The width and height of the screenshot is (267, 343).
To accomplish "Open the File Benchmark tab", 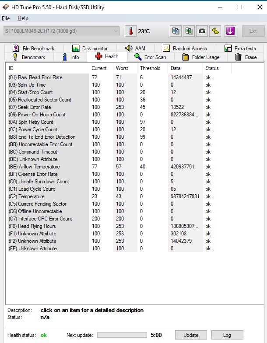I will [x=34, y=48].
